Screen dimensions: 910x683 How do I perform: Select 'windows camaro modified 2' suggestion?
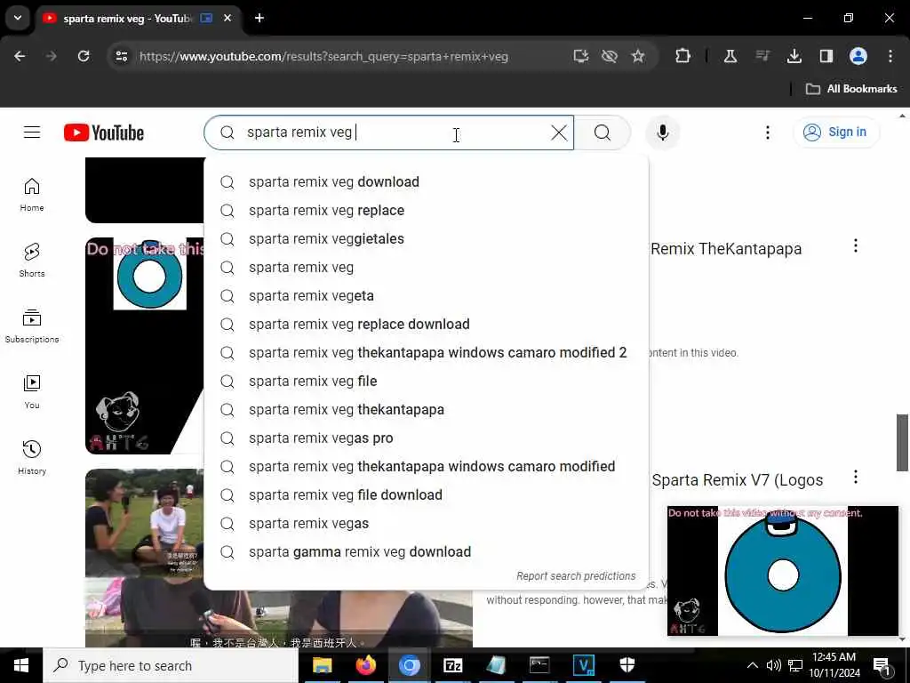426,352
